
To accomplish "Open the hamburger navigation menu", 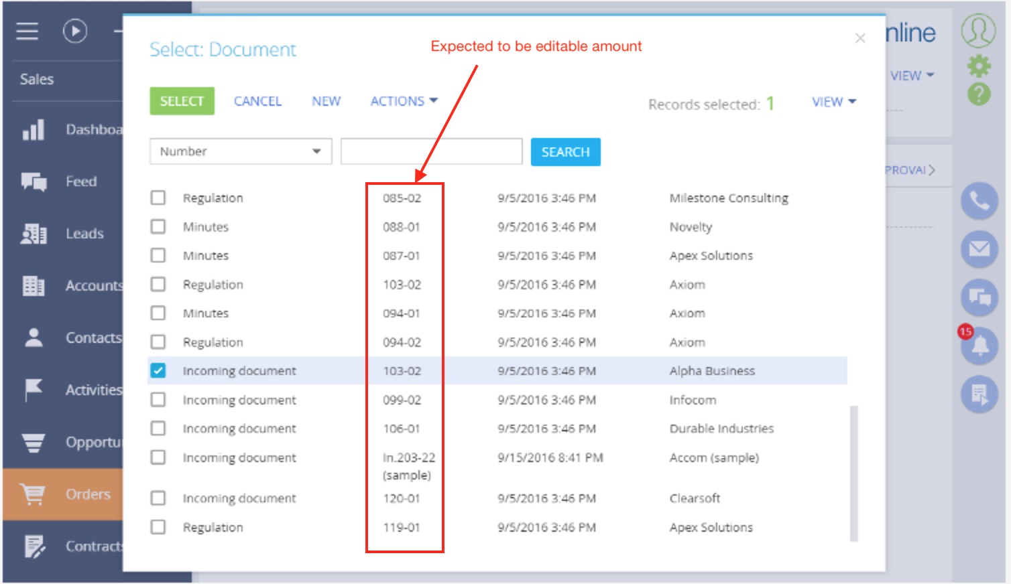I will point(27,31).
